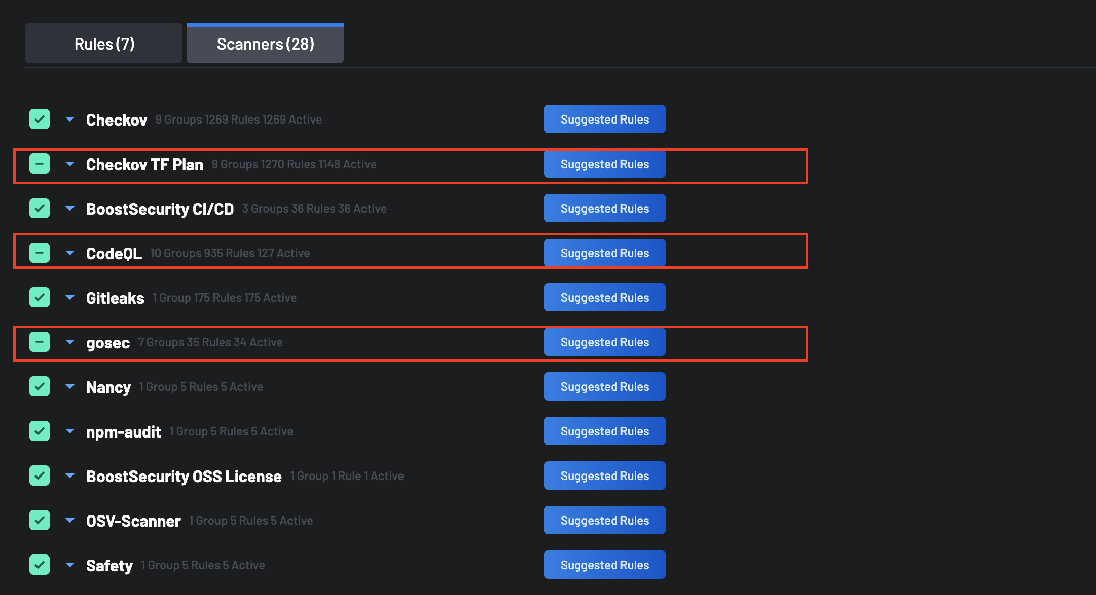Uncheck the npm-audit scanner checkbox

tap(40, 431)
